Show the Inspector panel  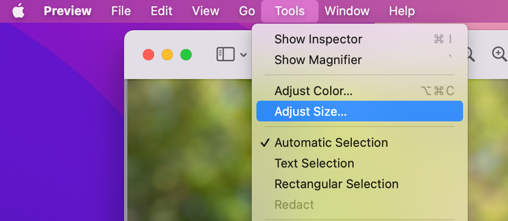pos(318,39)
